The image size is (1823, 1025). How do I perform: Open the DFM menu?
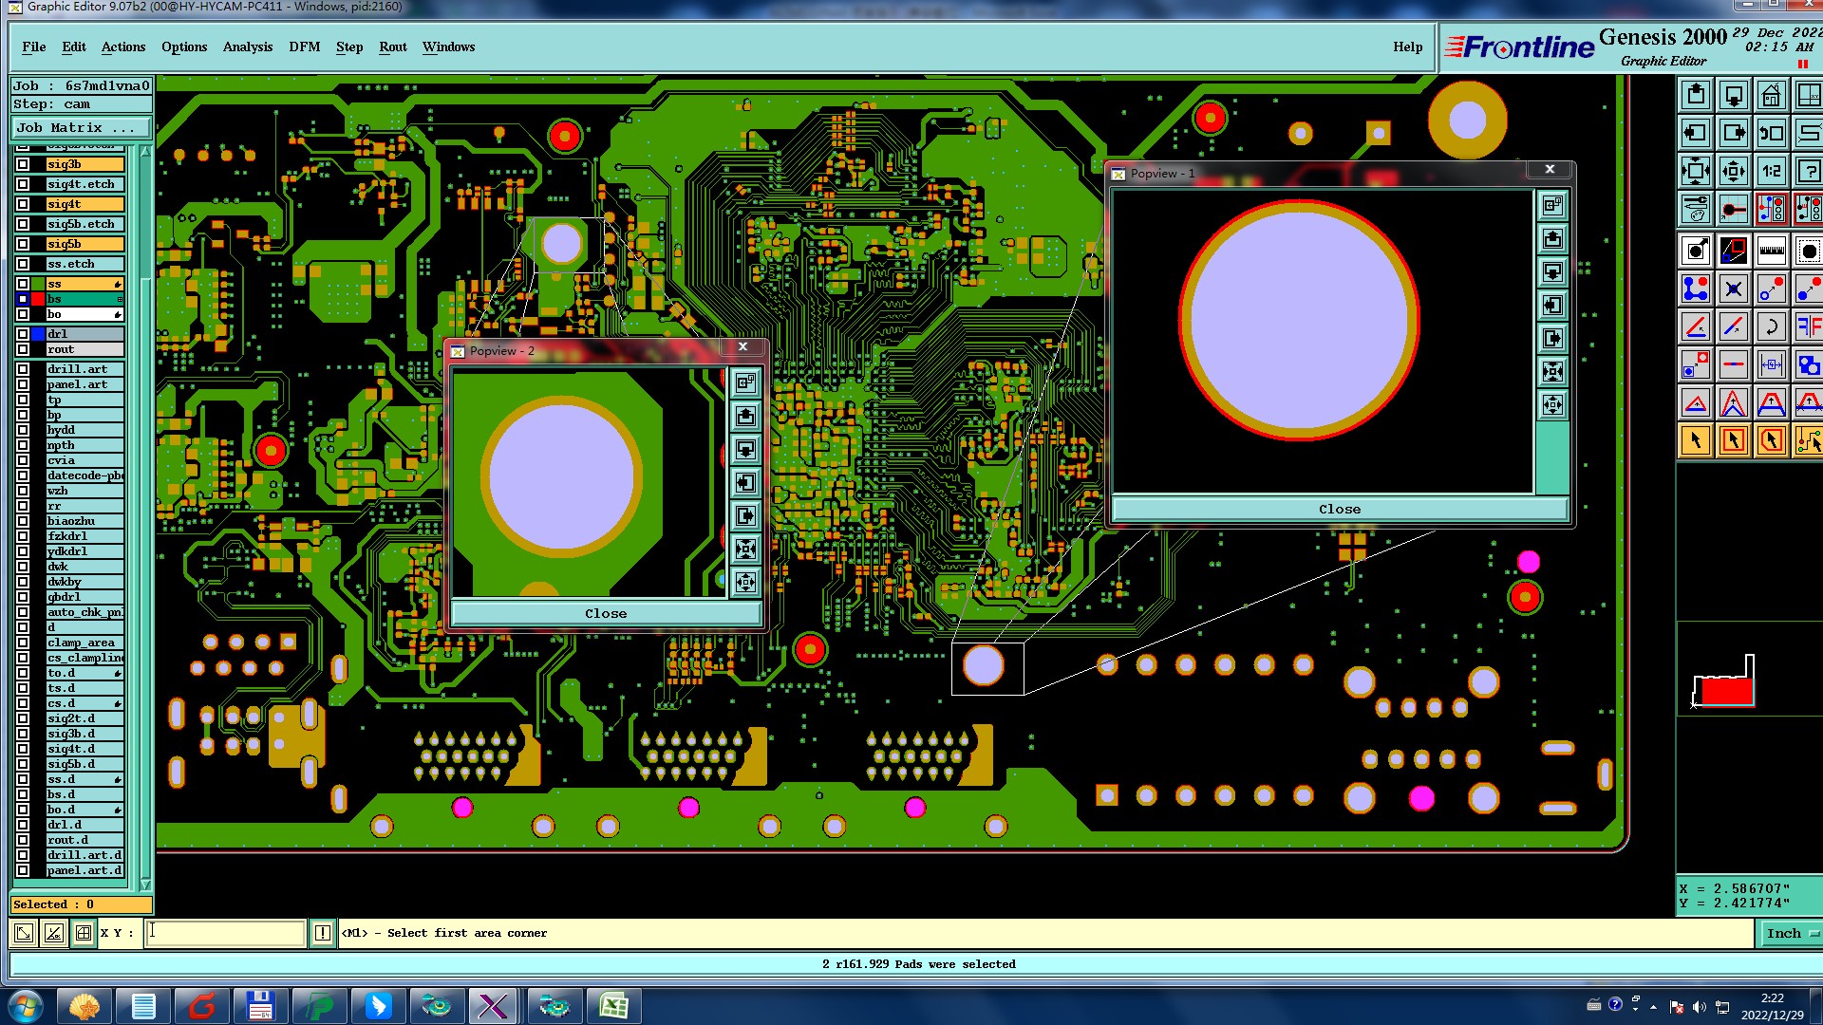(304, 47)
